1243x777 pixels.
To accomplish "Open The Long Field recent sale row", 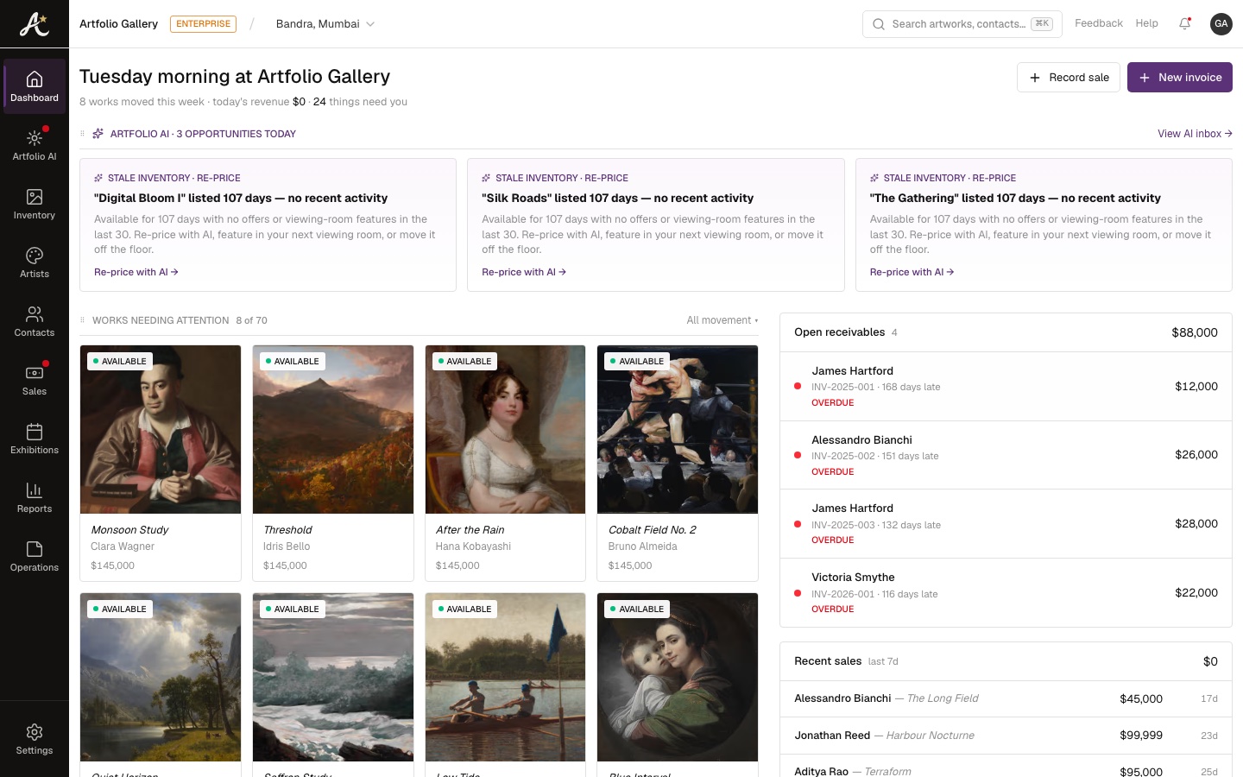I will click(x=1006, y=698).
